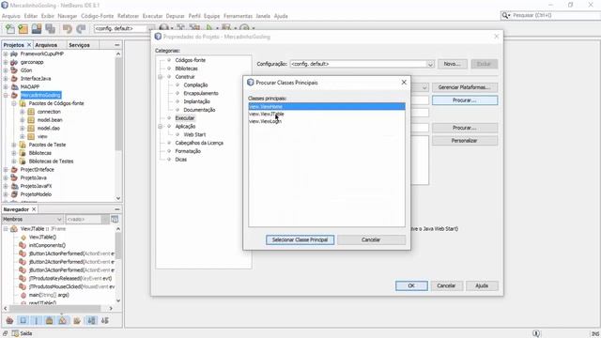The height and width of the screenshot is (338, 601).
Task: Open the Arquivo menu
Action: tap(10, 16)
